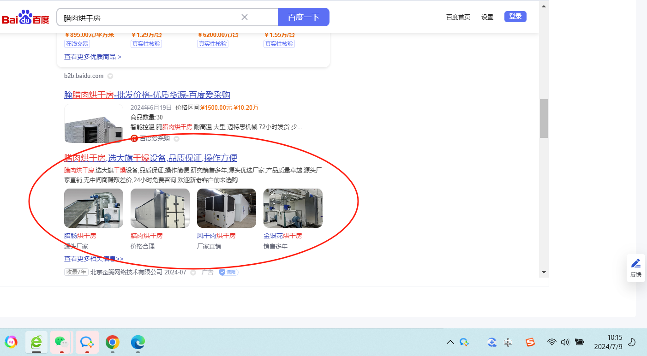Open thumbnail of 腌腊肉烘干房 wholesale result
647x356 pixels.
(94, 123)
